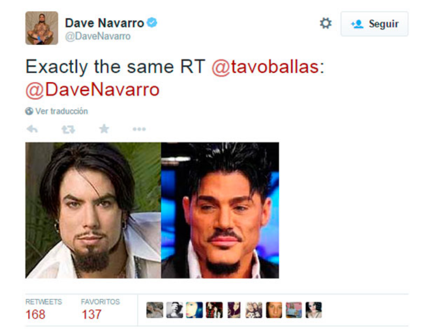Open Dave Navarro's profile avatar

tap(42, 28)
